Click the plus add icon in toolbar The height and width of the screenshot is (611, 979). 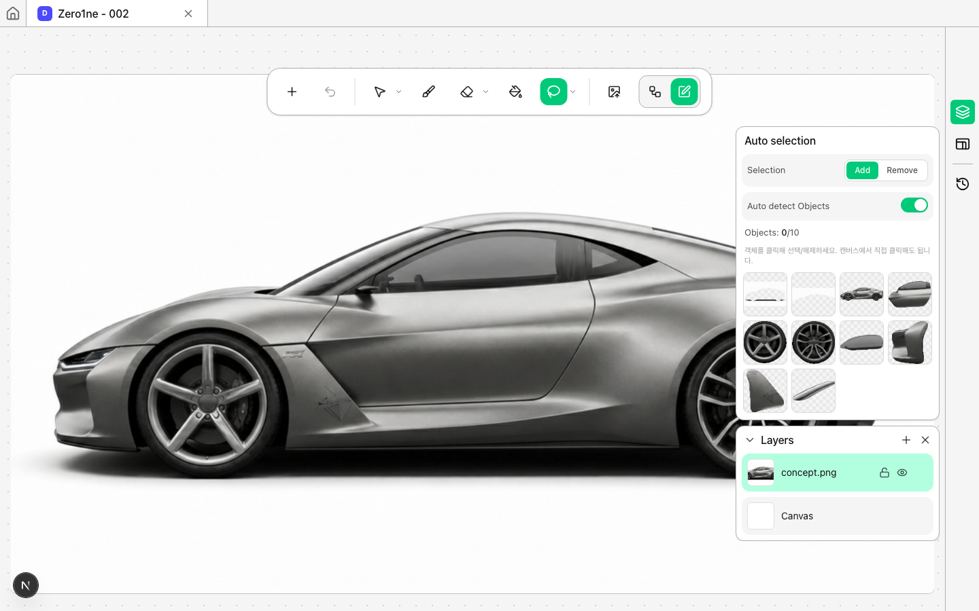(292, 92)
